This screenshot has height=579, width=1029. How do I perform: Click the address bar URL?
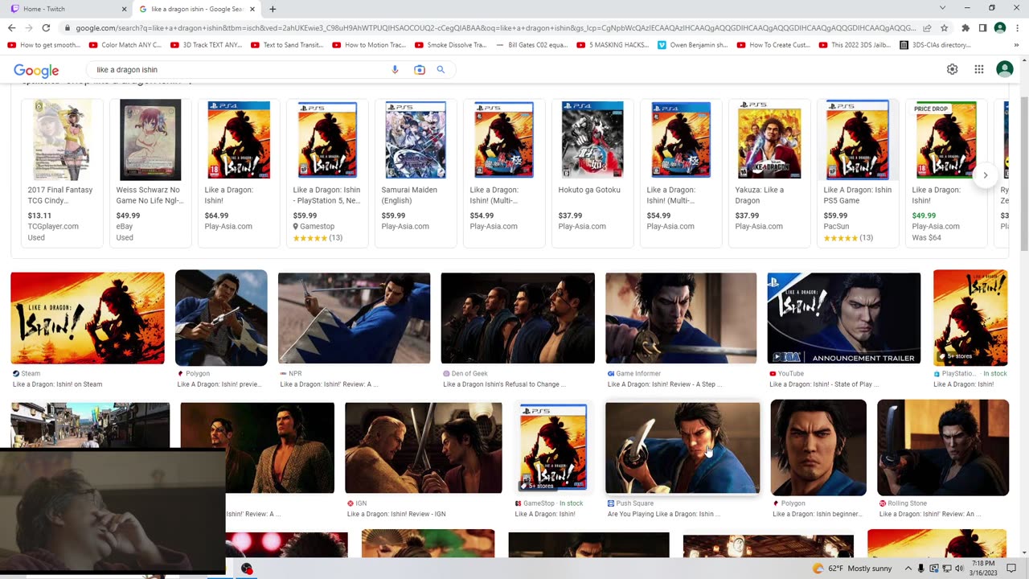click(x=496, y=28)
